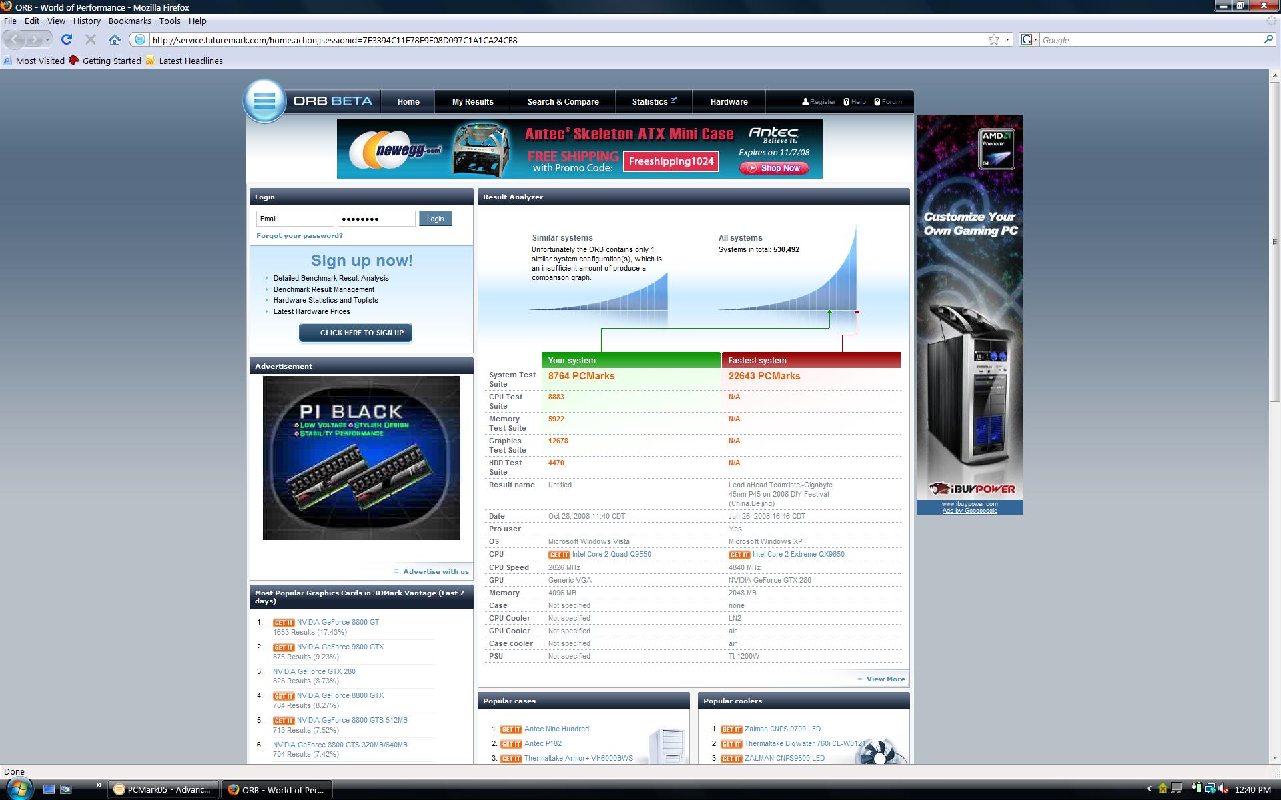Open the Getting Started bookmark

point(105,61)
